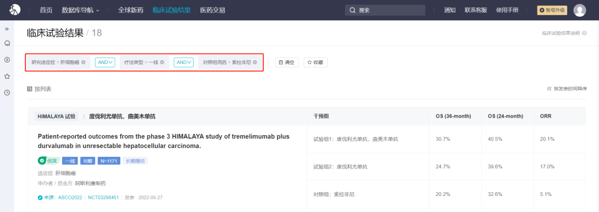The image size is (599, 212).
Task: Open the sidebar search icon
Action: pos(7,43)
